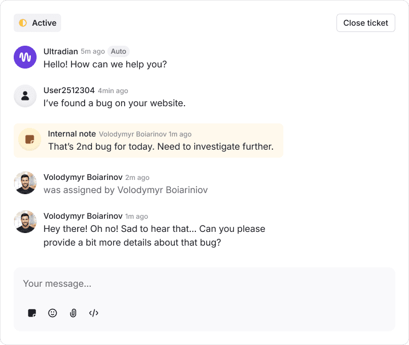Click the attachment paperclip icon
The image size is (409, 345).
73,313
